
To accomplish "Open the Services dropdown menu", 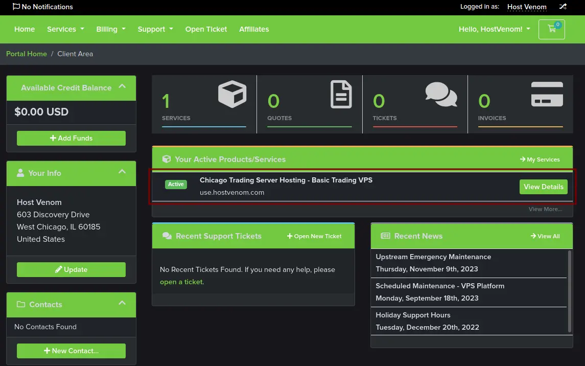I will click(x=65, y=29).
